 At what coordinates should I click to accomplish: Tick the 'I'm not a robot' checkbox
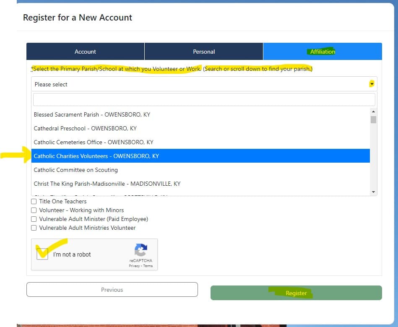point(42,254)
